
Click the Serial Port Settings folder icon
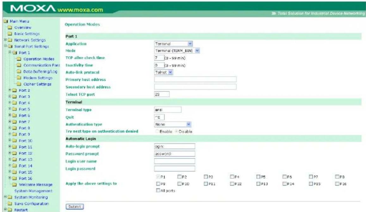pos(10,47)
